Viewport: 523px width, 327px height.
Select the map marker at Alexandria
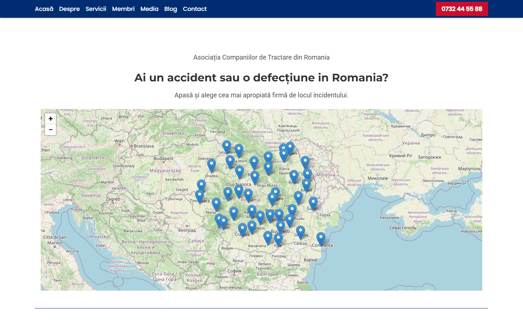point(268,238)
